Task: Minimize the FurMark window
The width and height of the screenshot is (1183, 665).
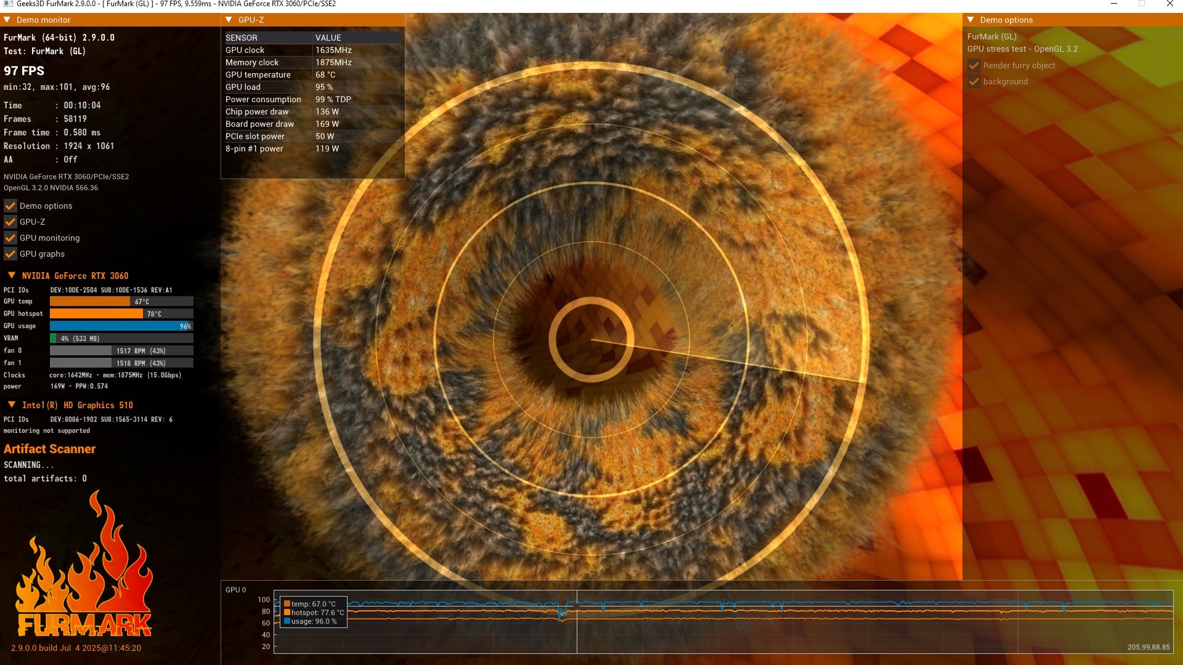Action: 1113,4
